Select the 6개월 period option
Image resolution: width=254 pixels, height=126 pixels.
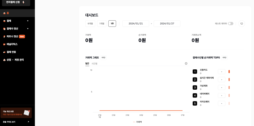[90, 24]
